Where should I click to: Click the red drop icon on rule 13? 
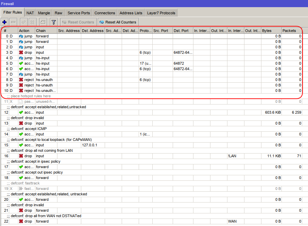[x=21, y=123]
